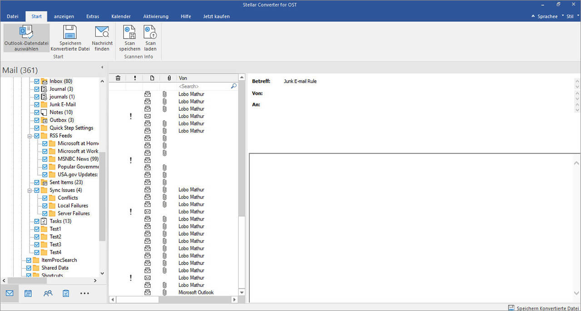Click the three-dots more options icon
This screenshot has height=311, width=581.
[x=84, y=294]
